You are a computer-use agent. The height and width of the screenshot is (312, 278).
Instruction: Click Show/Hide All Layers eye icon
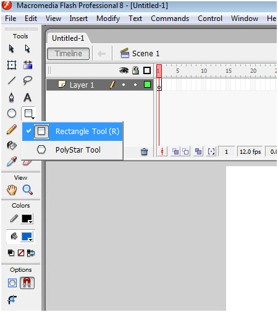point(124,70)
